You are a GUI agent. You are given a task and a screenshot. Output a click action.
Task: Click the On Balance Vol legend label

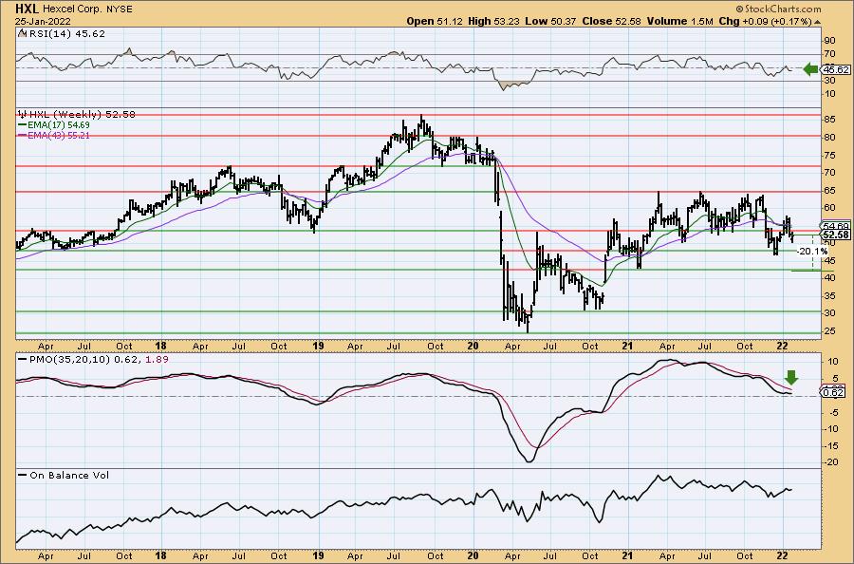click(69, 476)
